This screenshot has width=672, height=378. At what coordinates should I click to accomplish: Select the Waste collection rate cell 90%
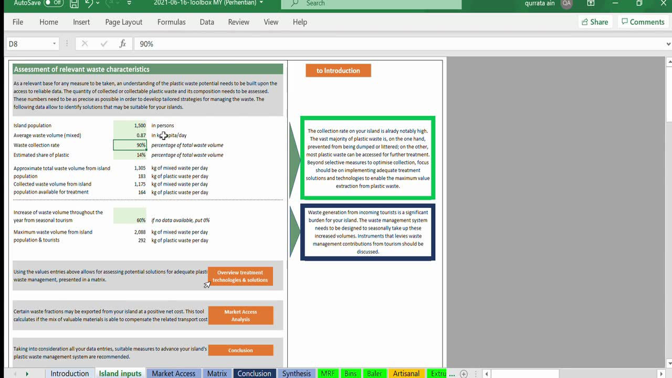[x=130, y=145]
